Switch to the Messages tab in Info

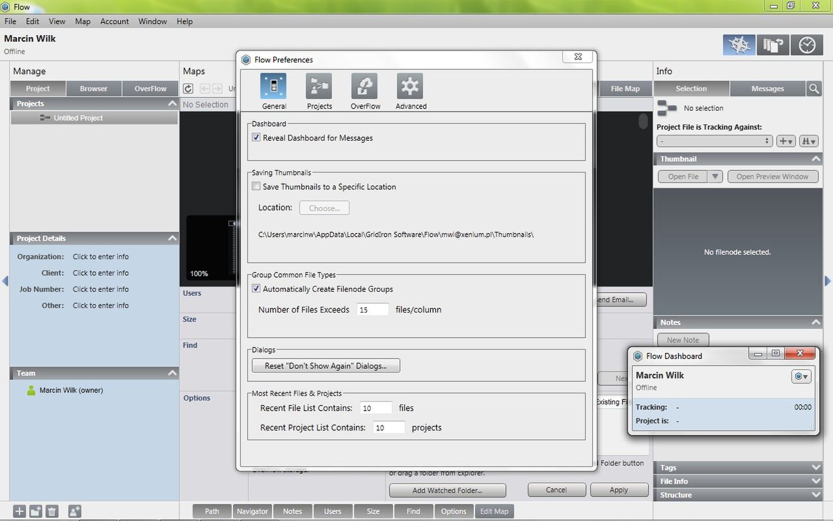coord(767,89)
